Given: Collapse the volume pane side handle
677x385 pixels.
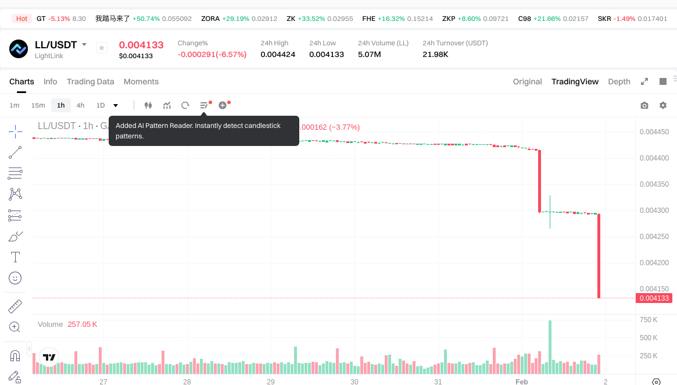Looking at the screenshot, I should tap(30, 348).
